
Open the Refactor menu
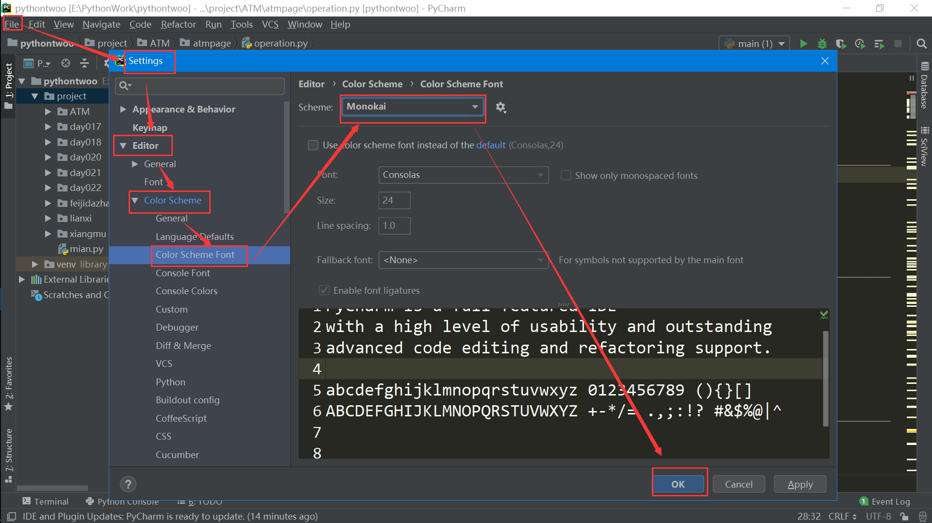pyautogui.click(x=178, y=24)
